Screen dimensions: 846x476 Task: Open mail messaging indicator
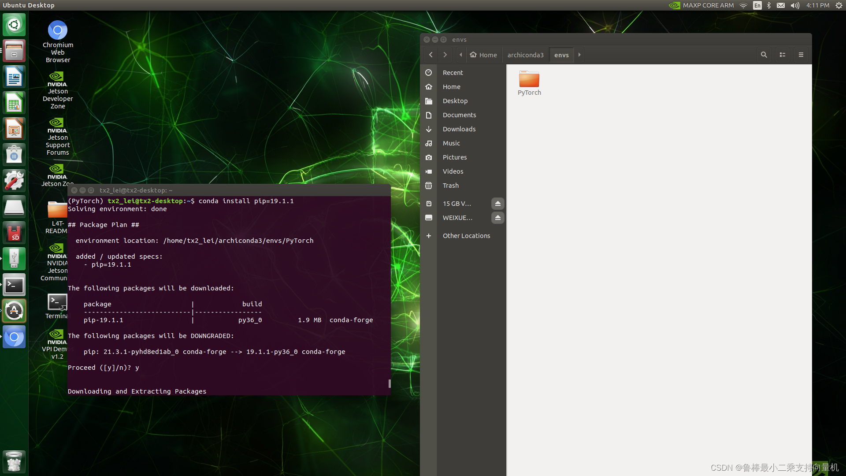(781, 5)
